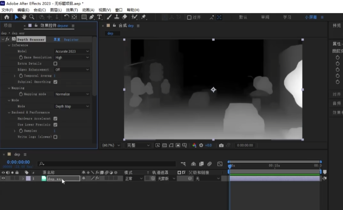Select the Rectangle shape tool
Viewport: 343px width, 210px height.
point(84,17)
